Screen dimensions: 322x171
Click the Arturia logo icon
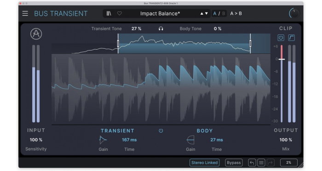coord(36,34)
